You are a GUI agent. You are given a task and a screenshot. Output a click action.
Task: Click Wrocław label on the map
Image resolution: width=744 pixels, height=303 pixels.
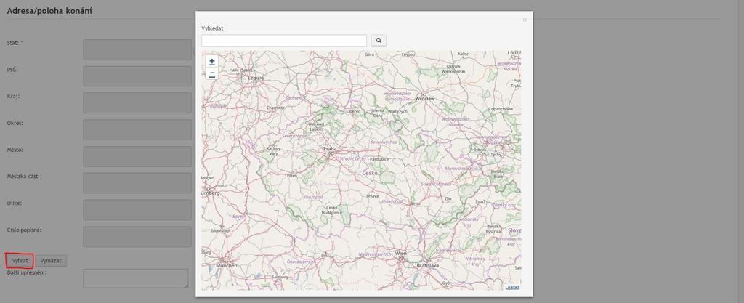click(x=424, y=99)
